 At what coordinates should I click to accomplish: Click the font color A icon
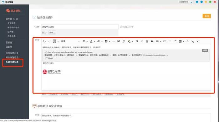click(x=91, y=41)
